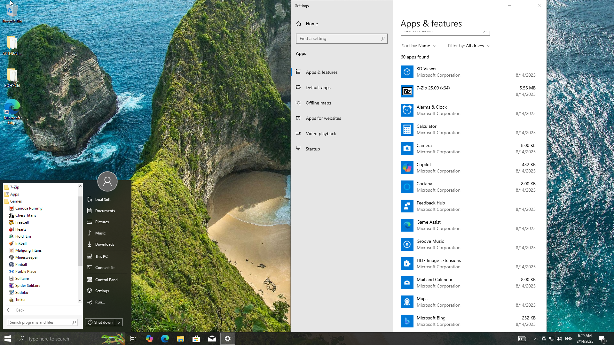Click the Maps app icon
The image size is (614, 345).
coord(407,302)
